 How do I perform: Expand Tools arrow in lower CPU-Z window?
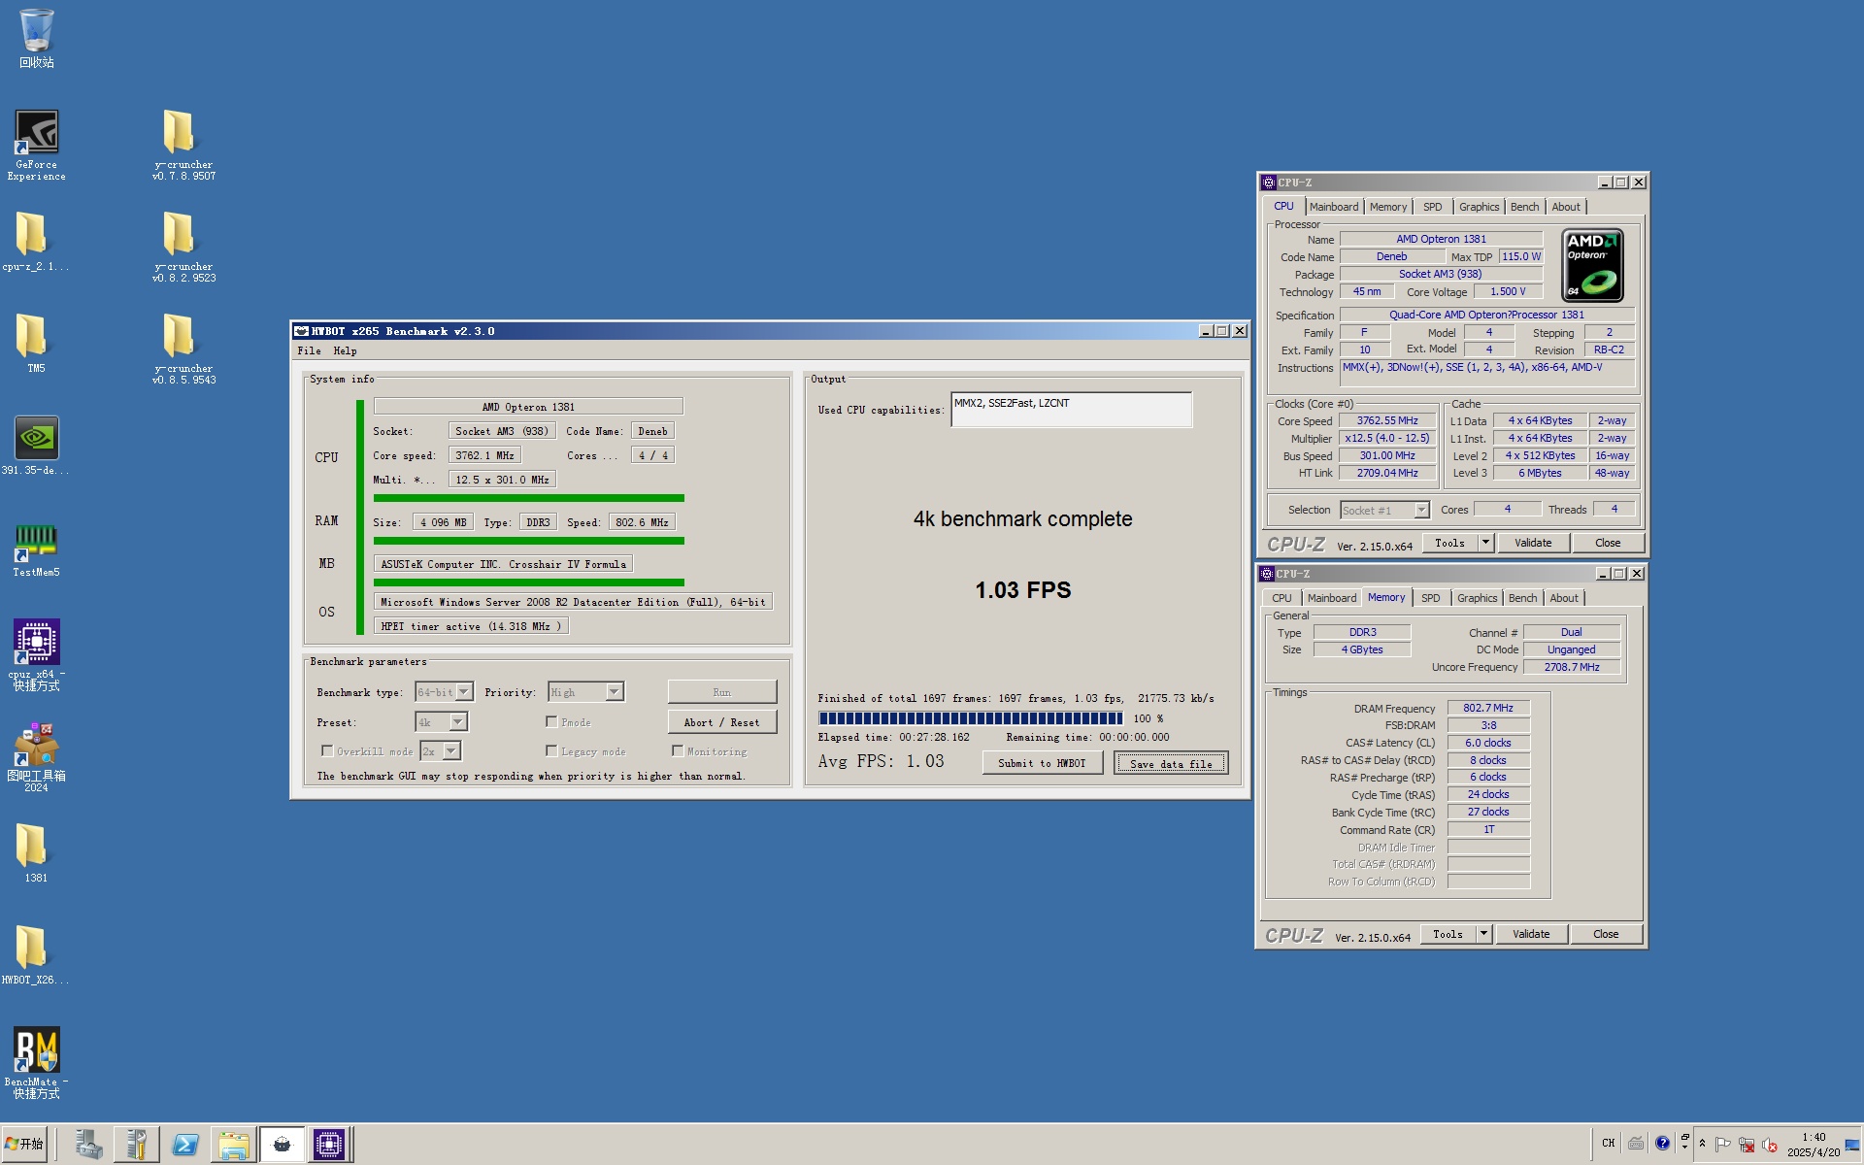[x=1483, y=934]
